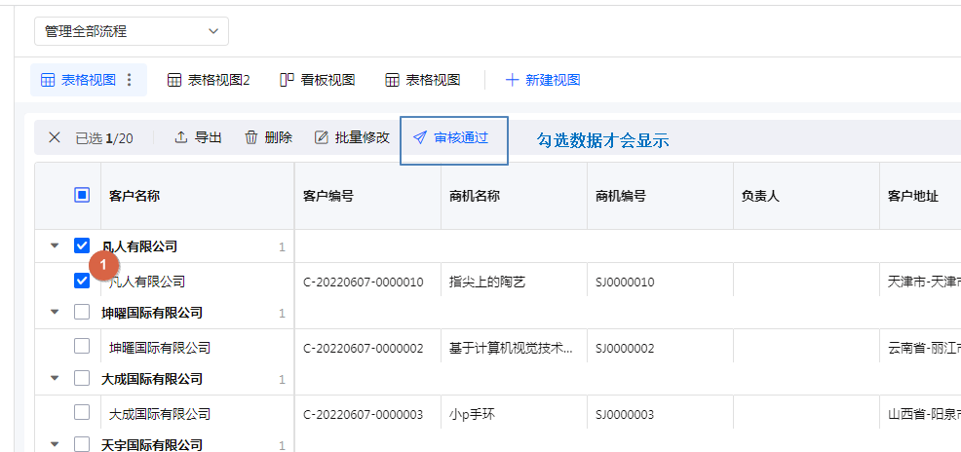The image size is (961, 452).
Task: Check the 坤曜国际有限公司 group checkbox
Action: (x=82, y=313)
